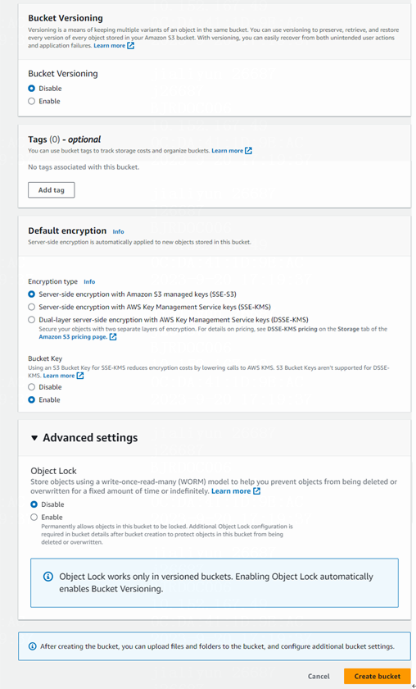Click Add tag button

point(52,190)
